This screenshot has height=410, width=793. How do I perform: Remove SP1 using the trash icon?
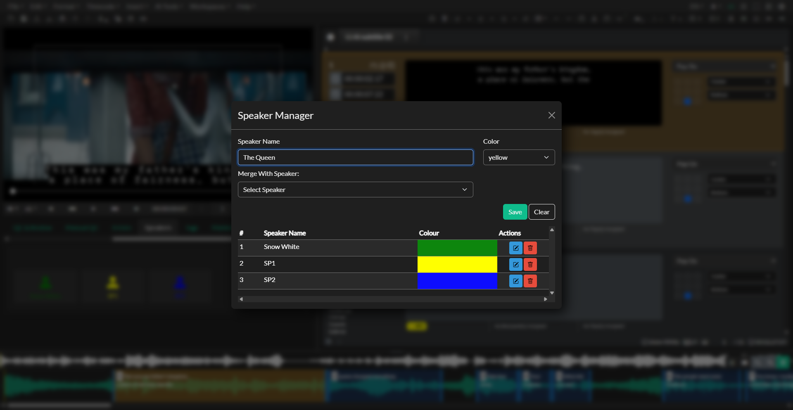pos(530,264)
